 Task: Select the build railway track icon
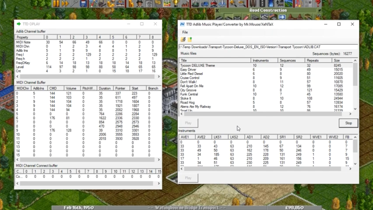point(252,3)
